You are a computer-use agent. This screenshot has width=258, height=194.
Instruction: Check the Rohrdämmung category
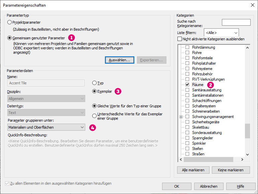click(x=187, y=47)
